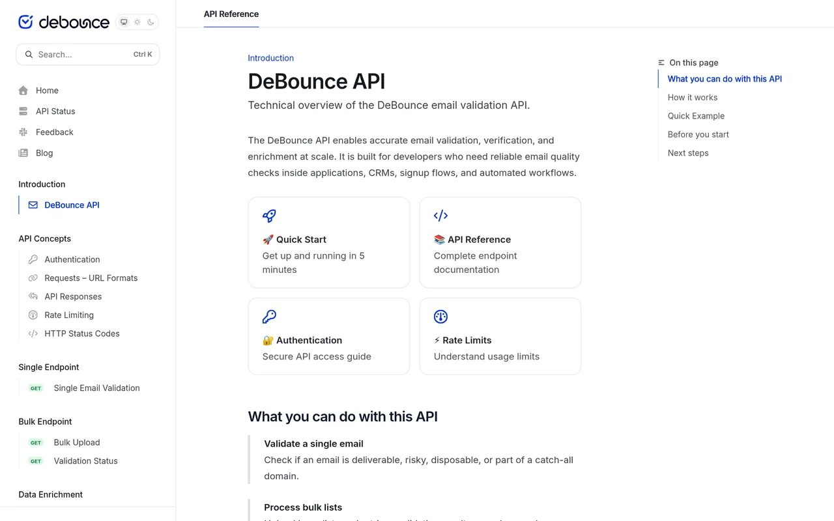Open HTTP Status Codes page

[82, 333]
